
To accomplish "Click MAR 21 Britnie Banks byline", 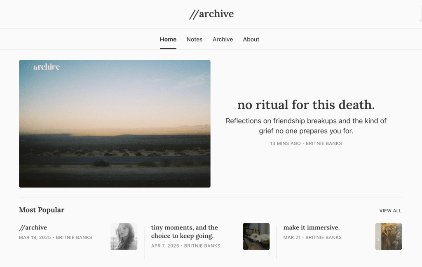I will pos(312,237).
